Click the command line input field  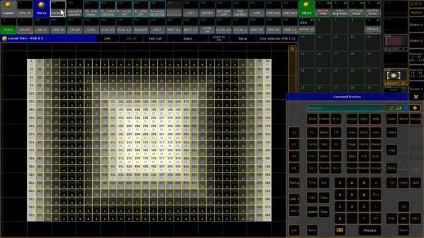pos(345,108)
